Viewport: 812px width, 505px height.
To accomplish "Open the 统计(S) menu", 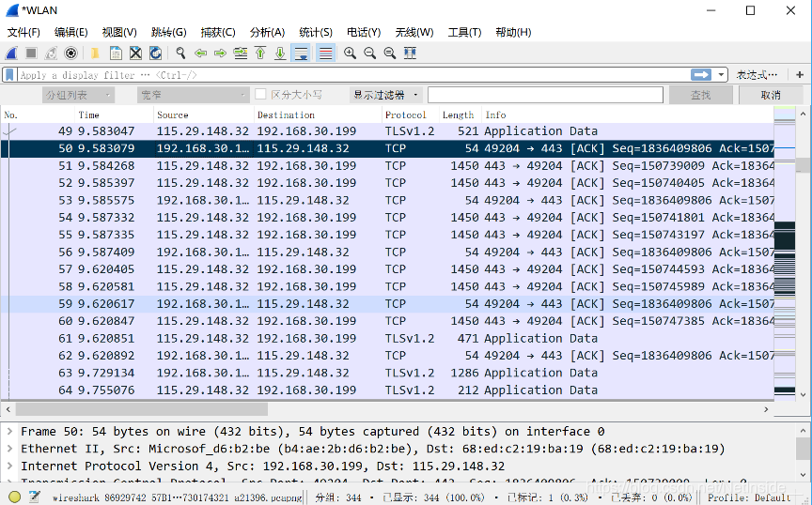I will pos(316,32).
